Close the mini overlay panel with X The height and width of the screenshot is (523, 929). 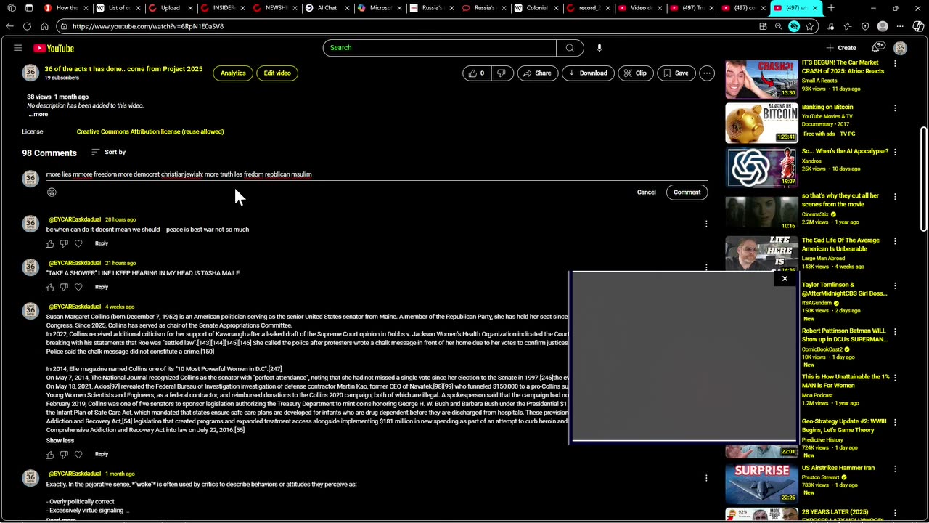pos(785,279)
